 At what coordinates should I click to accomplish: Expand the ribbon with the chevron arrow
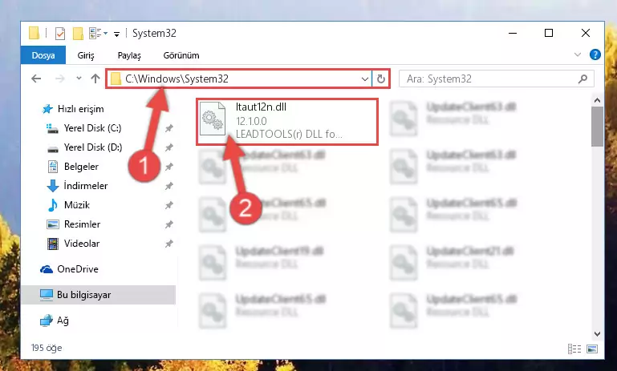coord(577,54)
